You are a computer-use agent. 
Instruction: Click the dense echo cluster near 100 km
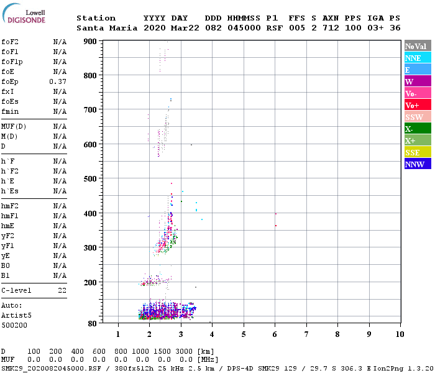[167, 311]
